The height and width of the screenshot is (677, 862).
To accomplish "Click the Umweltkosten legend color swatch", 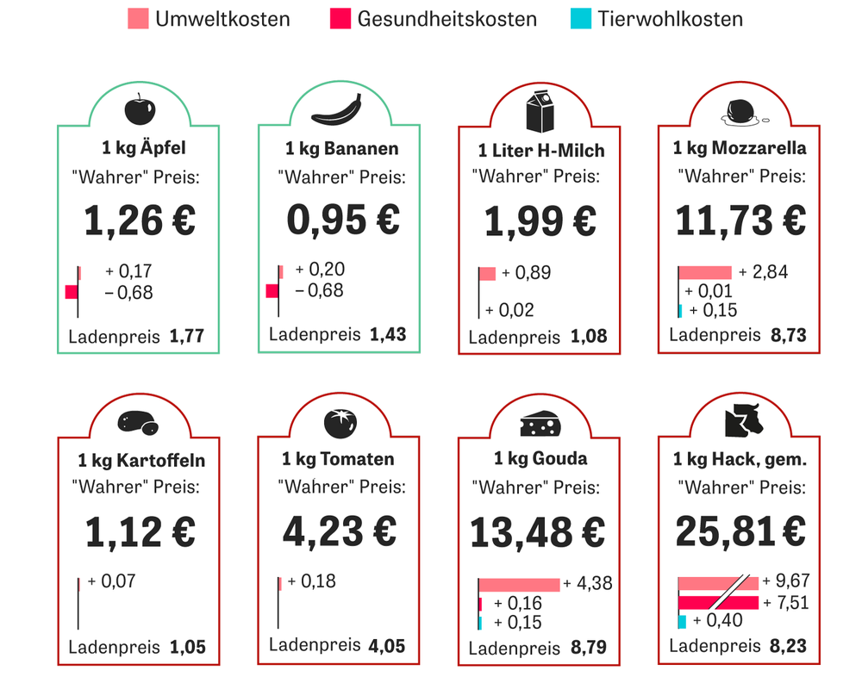I will point(138,19).
